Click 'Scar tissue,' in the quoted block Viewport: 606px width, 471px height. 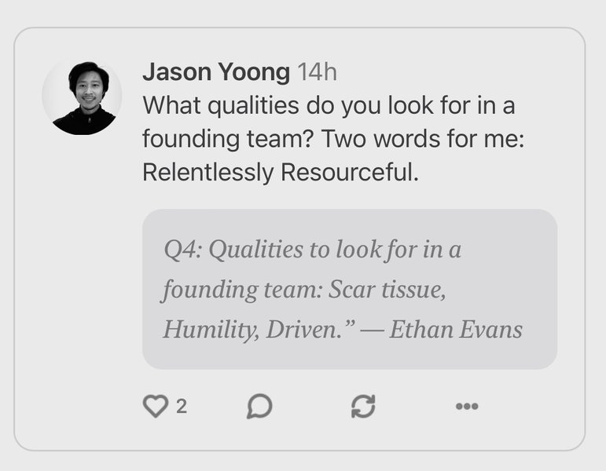387,290
